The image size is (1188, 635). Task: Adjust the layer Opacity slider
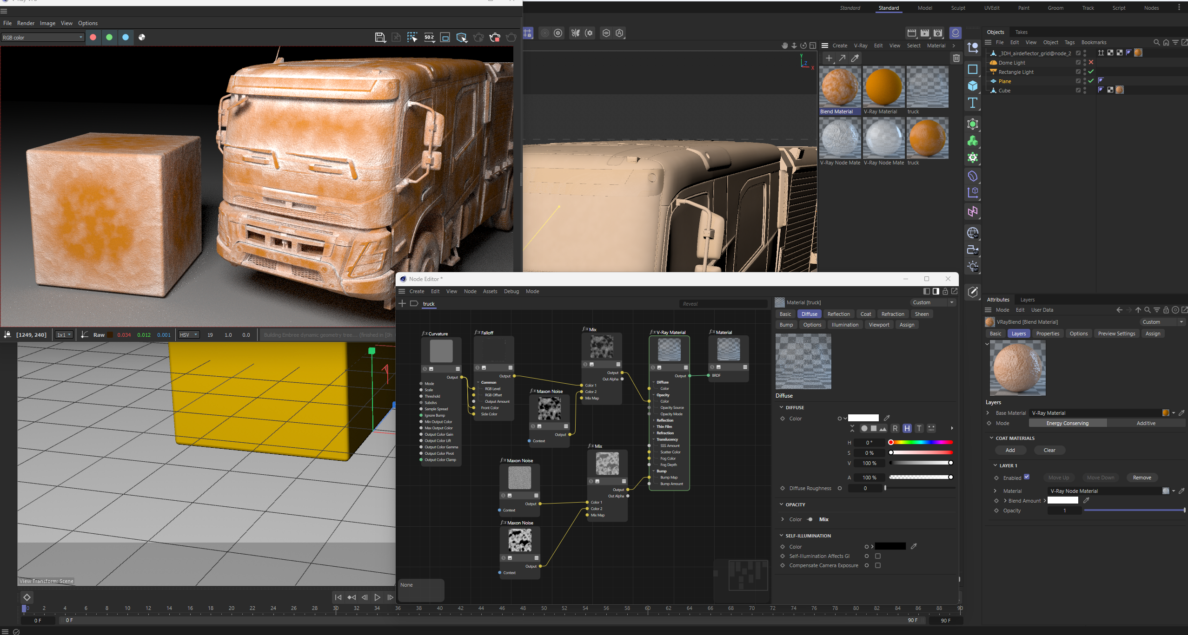(x=1134, y=510)
